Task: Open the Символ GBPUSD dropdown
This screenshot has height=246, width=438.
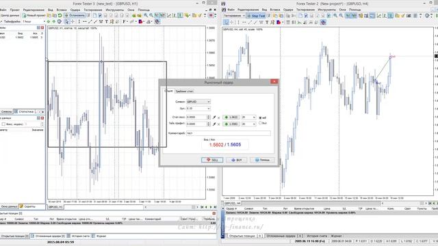Action: [198, 102]
